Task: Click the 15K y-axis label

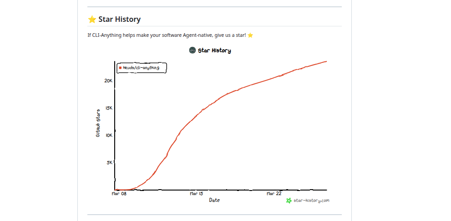Action: [x=108, y=108]
